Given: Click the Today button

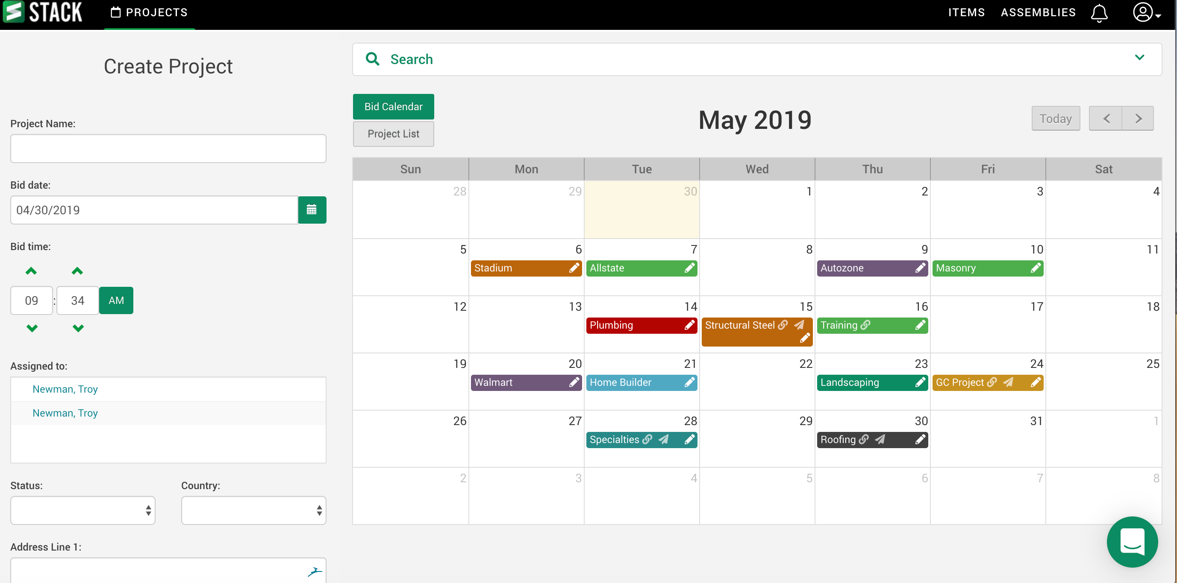Looking at the screenshot, I should pos(1055,119).
